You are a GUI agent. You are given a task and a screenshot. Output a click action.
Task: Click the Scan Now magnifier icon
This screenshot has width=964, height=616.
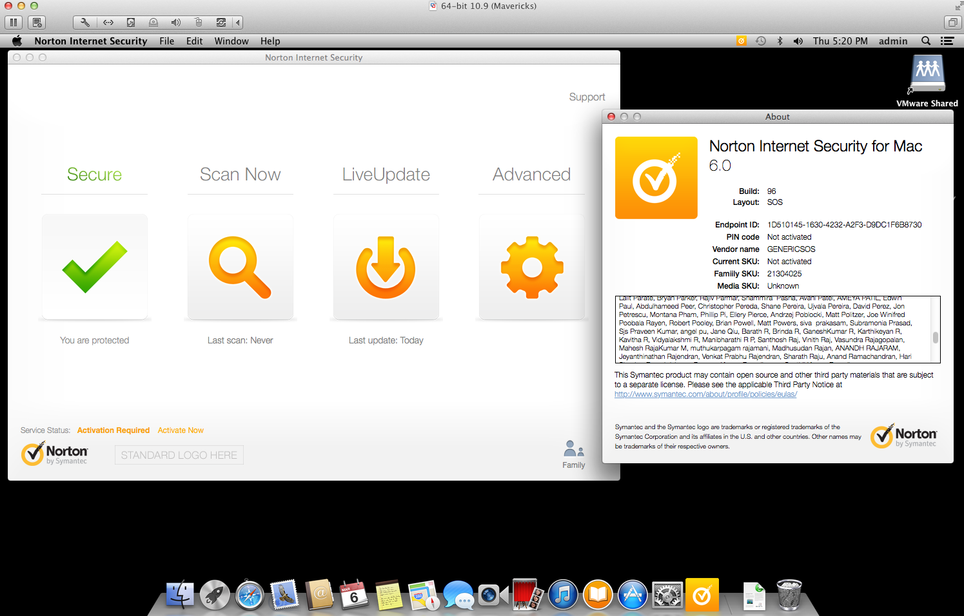[x=240, y=267]
